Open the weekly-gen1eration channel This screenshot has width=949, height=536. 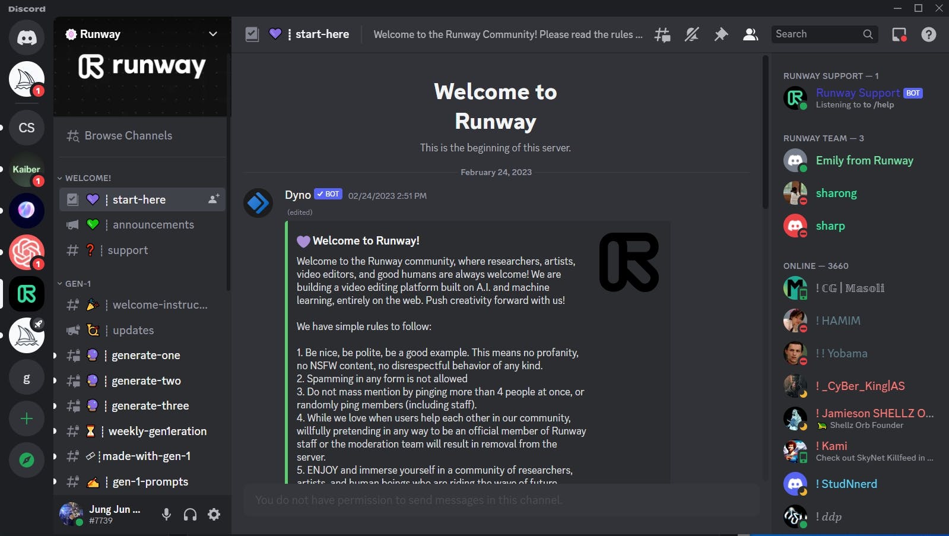tap(142, 432)
